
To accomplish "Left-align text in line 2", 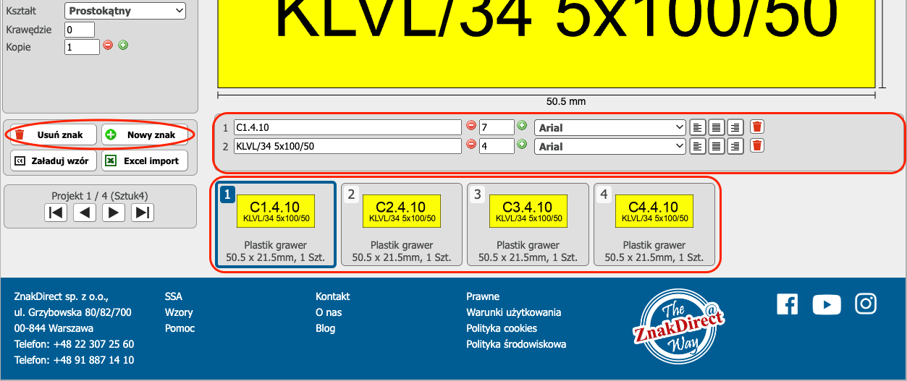I will click(x=697, y=146).
